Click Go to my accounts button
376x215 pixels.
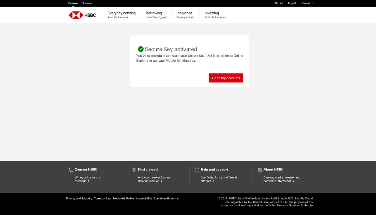(x=226, y=78)
